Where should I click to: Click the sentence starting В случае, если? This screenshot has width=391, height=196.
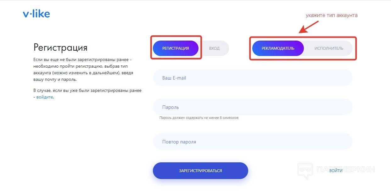(x=87, y=91)
